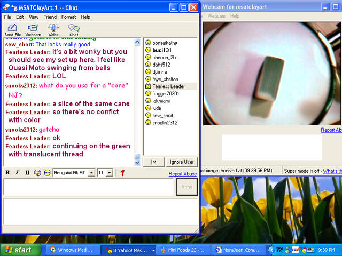
Task: Switch to Mini Foods 22 taskbar item
Action: (x=184, y=250)
